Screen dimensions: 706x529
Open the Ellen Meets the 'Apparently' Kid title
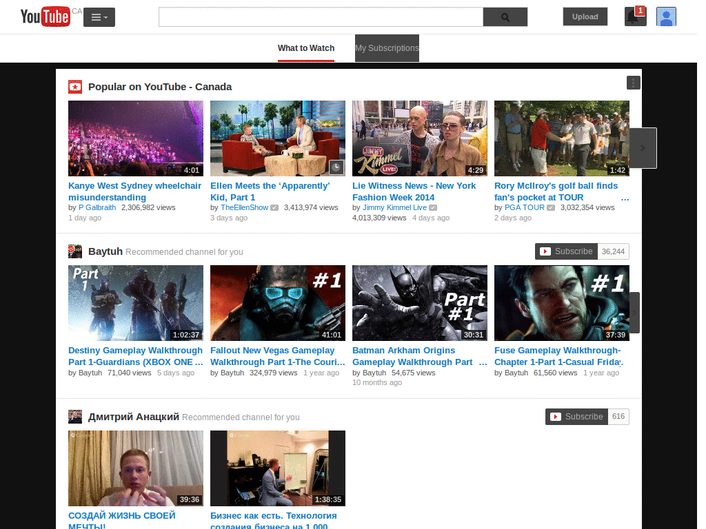tap(270, 191)
